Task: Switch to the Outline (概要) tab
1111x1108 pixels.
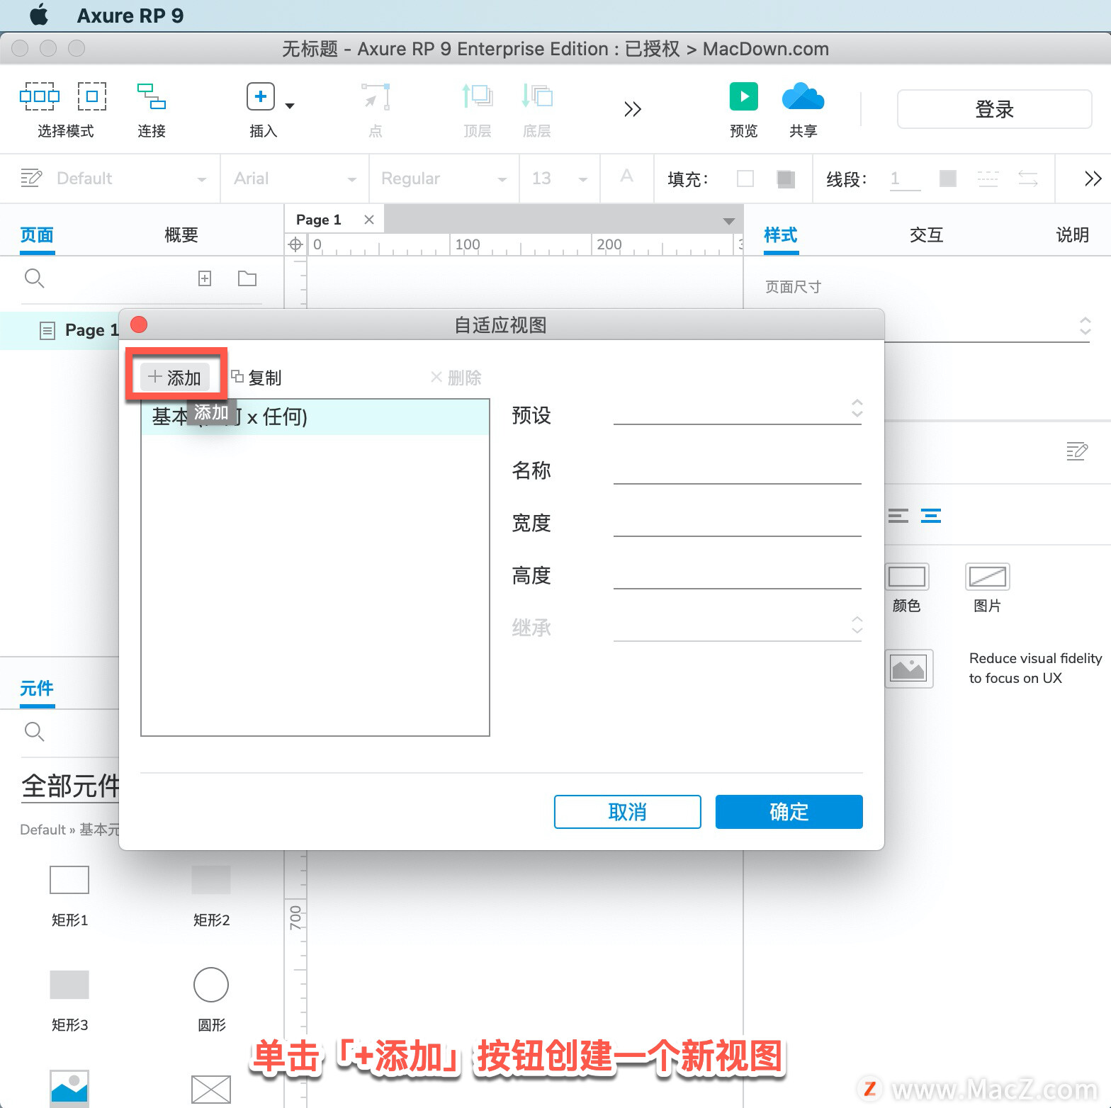Action: [181, 234]
